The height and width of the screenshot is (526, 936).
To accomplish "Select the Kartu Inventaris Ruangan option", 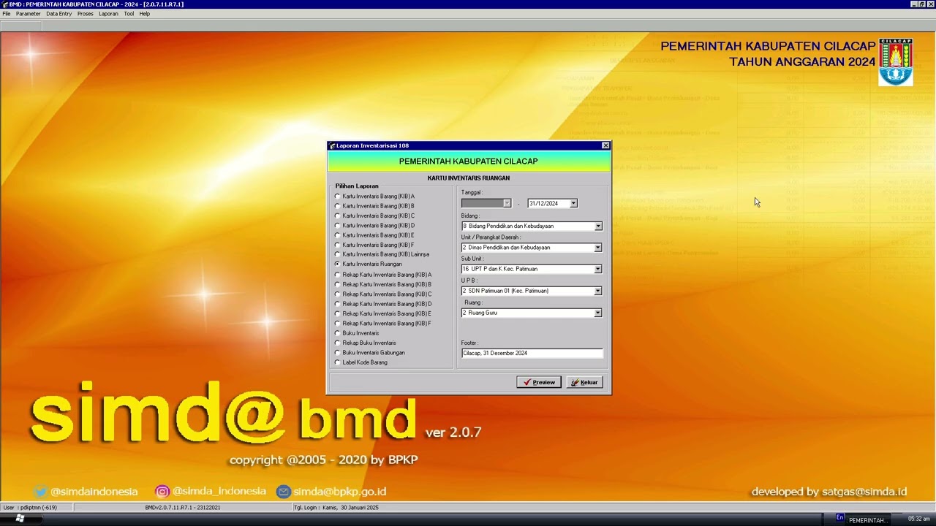I will (x=369, y=264).
